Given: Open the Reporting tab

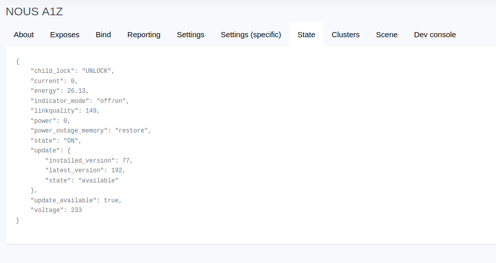Looking at the screenshot, I should point(144,35).
